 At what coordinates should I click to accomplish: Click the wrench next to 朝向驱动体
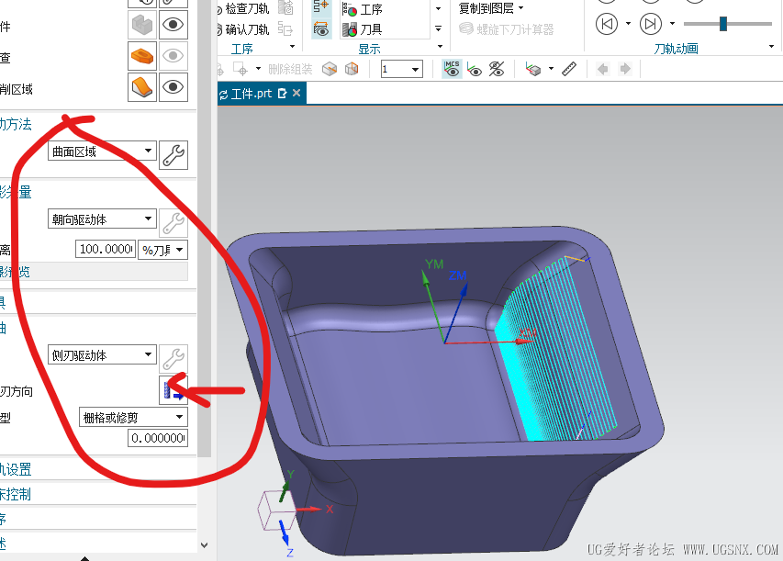[x=173, y=223]
